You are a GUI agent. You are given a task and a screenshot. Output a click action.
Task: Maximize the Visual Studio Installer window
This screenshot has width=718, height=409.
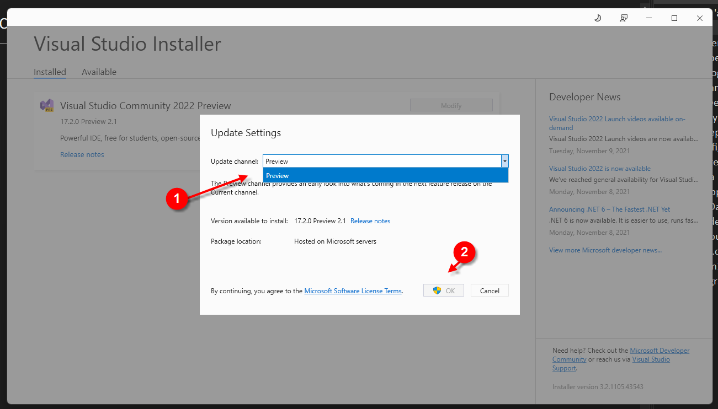click(674, 18)
